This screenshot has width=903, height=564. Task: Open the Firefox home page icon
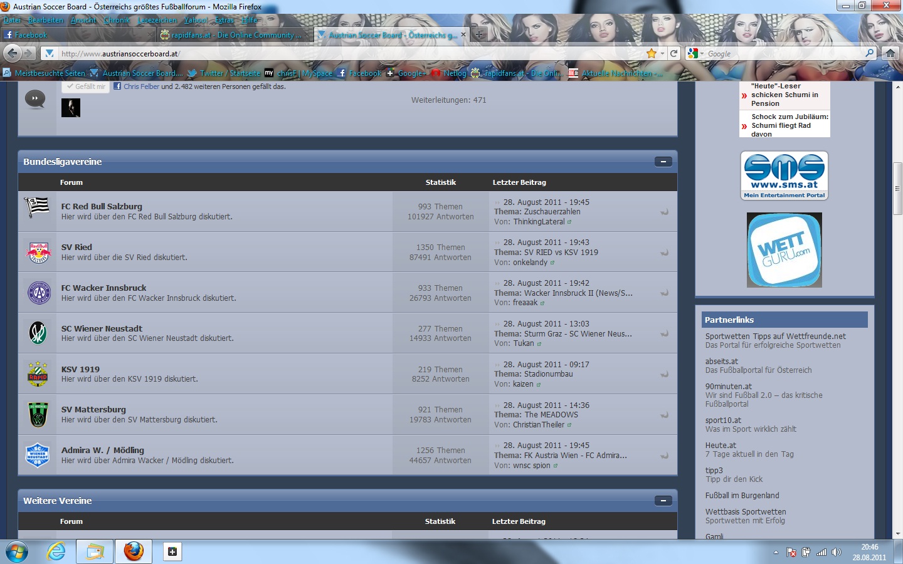click(890, 53)
